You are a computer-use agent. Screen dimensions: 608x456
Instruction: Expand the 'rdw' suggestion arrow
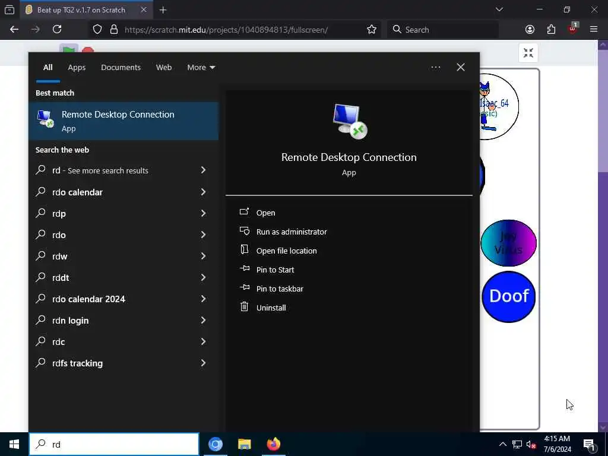tap(203, 256)
